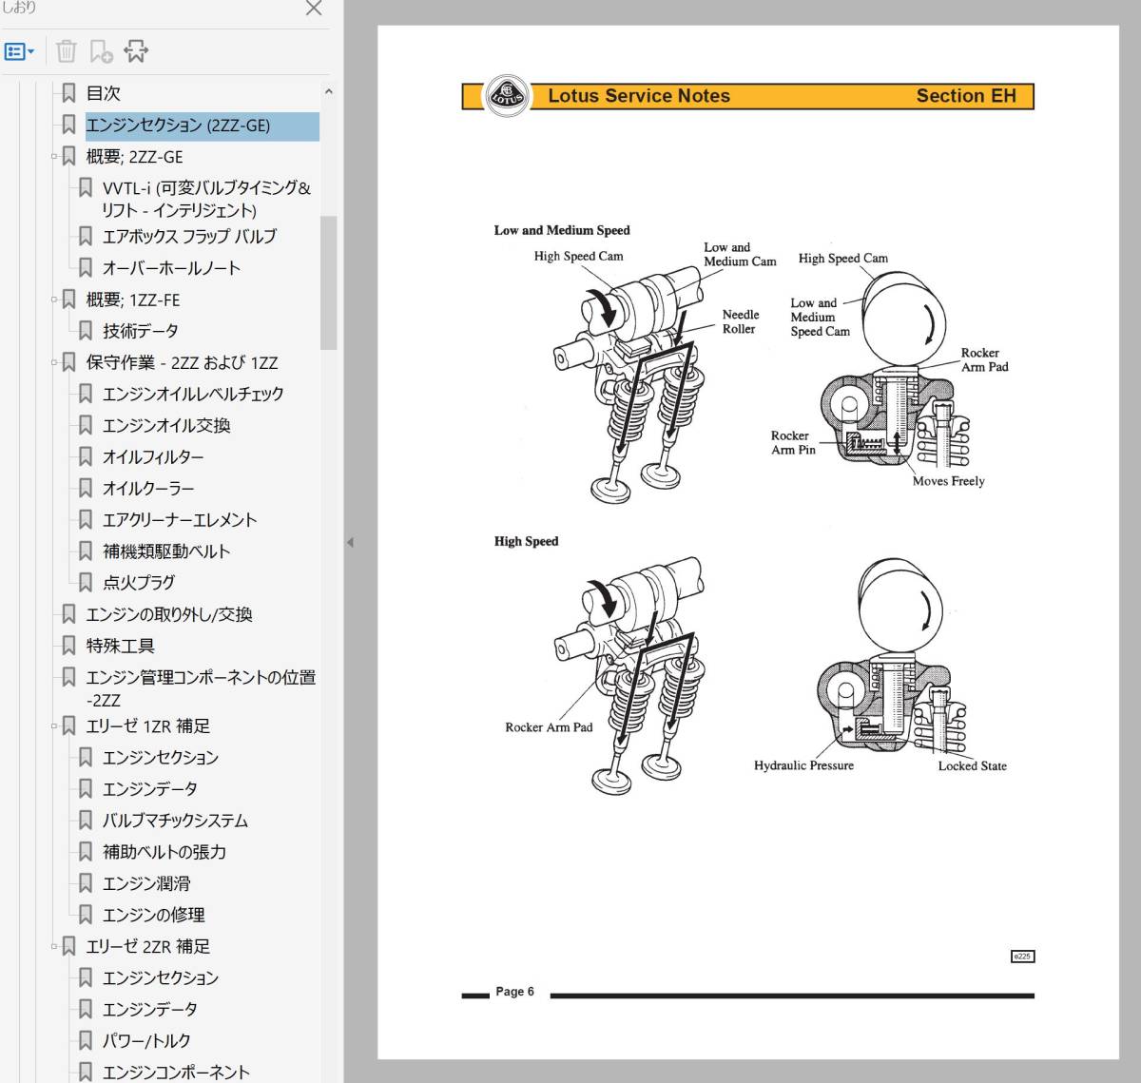
Task: Click the bookmark ribbon icon beside 目次
Action: coord(68,93)
